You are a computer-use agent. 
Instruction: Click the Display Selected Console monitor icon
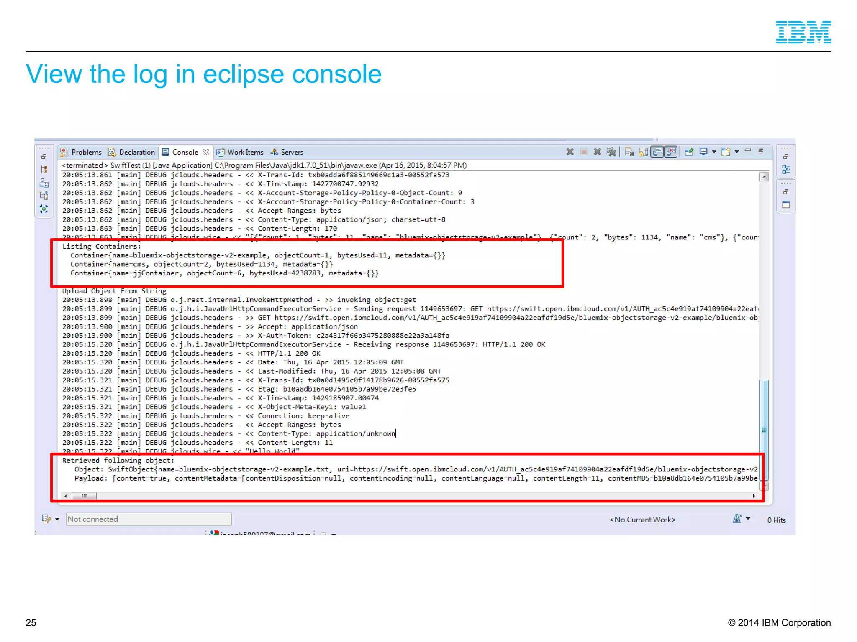pyautogui.click(x=703, y=152)
